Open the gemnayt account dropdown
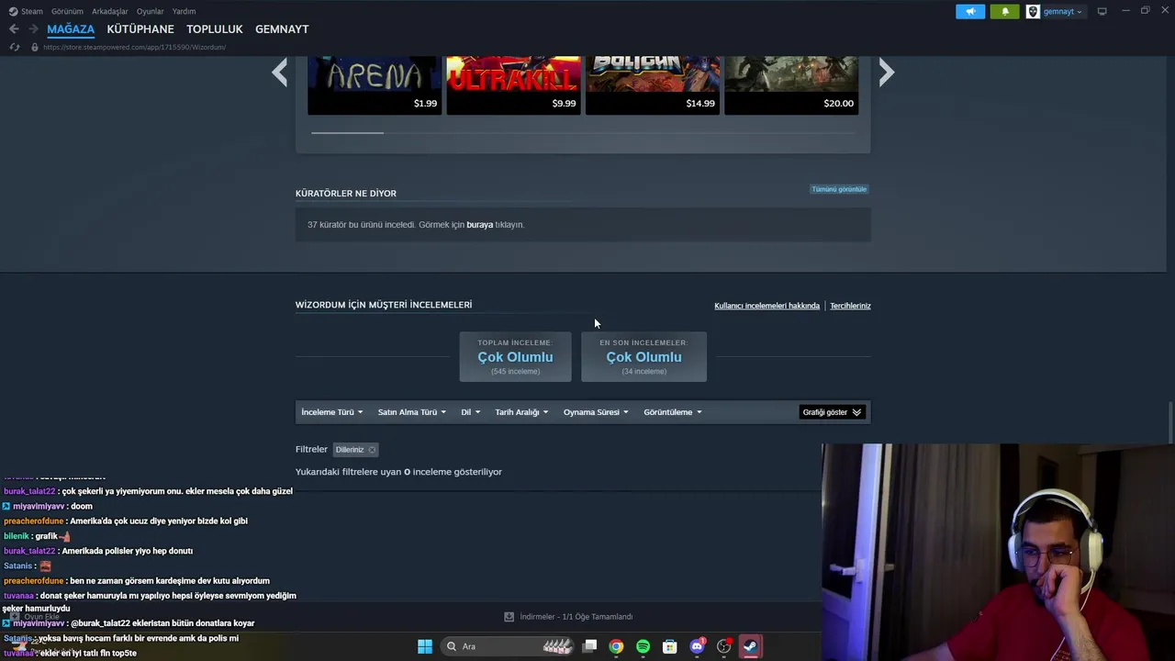This screenshot has width=1175, height=661. coord(1063,11)
